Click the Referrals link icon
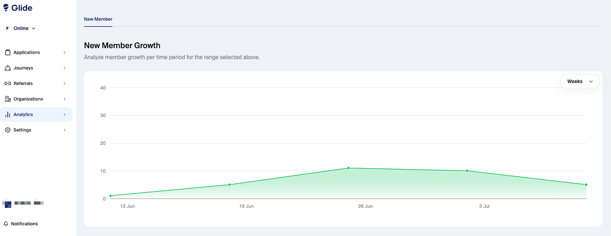 (x=8, y=84)
